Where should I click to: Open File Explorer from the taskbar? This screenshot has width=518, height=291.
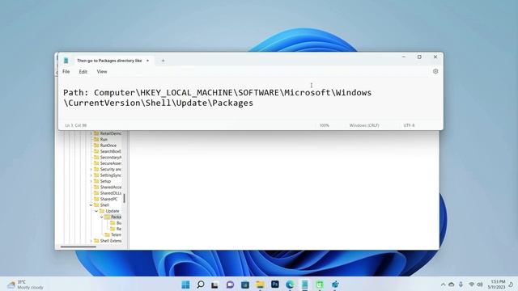coord(260,285)
